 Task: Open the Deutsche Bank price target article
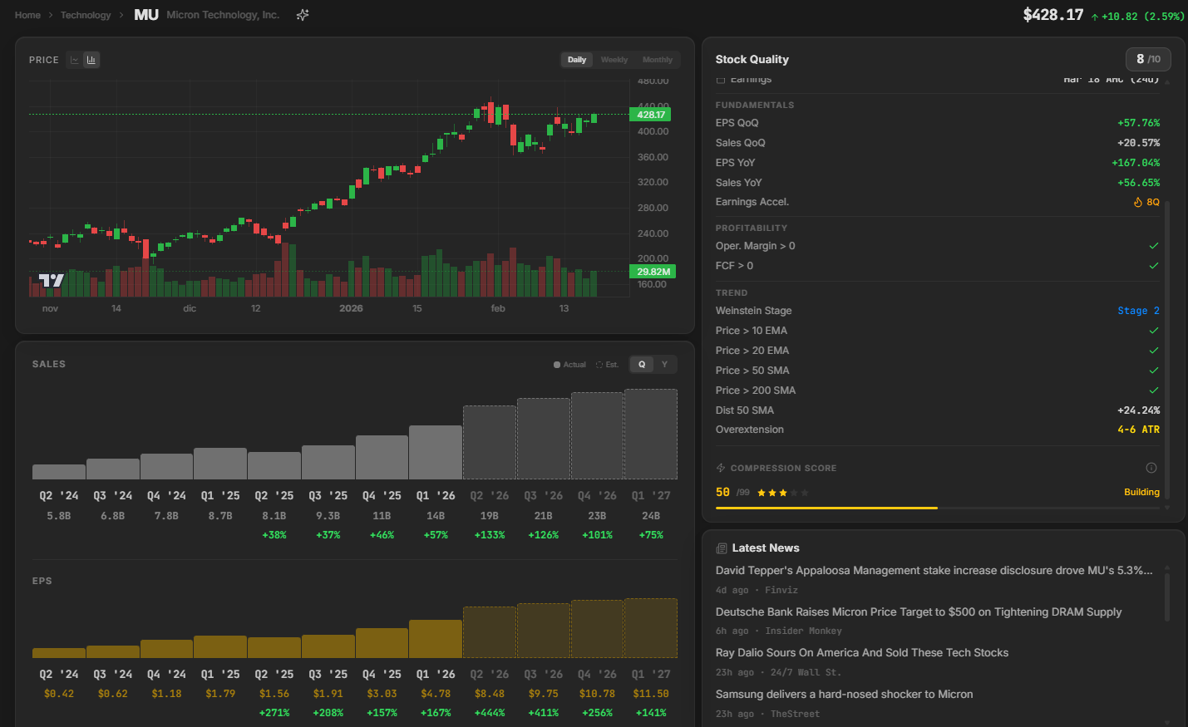point(919,612)
